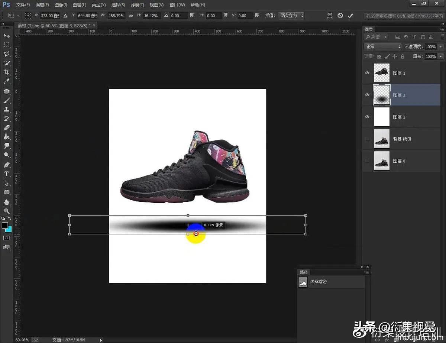Click the background color swatch
Screen dimensions: 446x343
coord(8,229)
